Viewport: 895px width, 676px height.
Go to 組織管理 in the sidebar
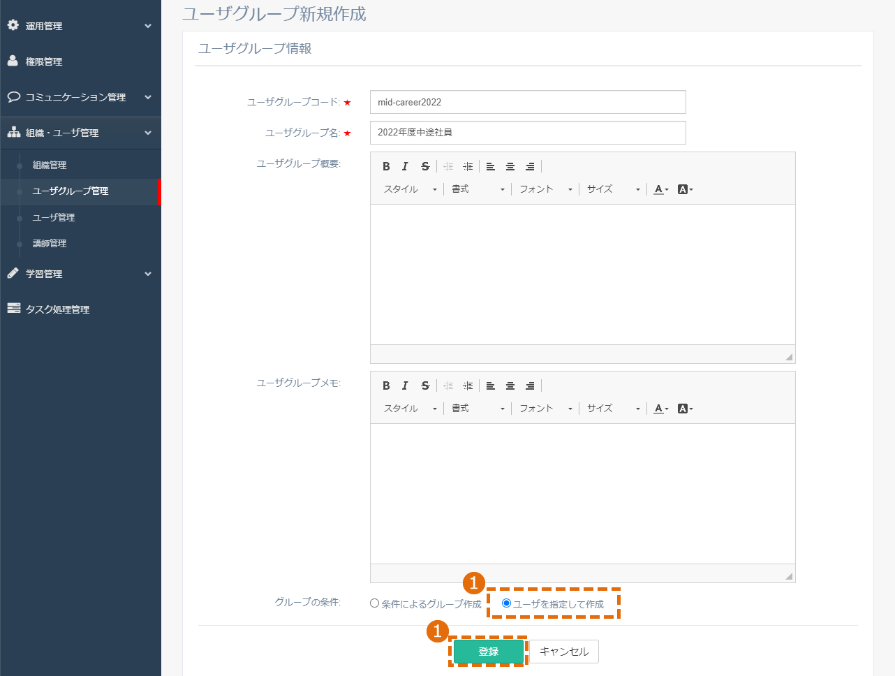point(50,165)
